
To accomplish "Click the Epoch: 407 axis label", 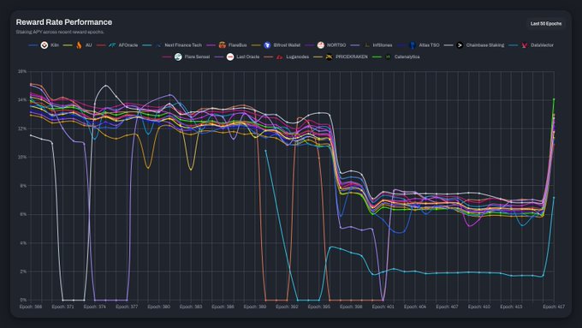I will point(447,307).
